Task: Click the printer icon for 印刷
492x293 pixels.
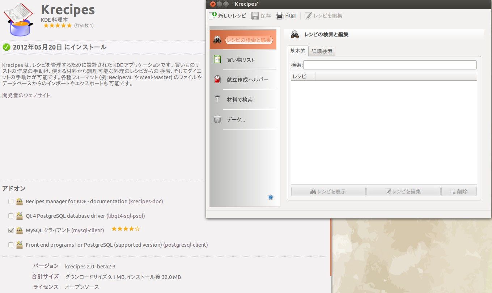Action: 280,16
